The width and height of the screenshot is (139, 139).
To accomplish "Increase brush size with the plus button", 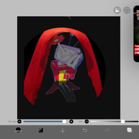I will [71, 122].
